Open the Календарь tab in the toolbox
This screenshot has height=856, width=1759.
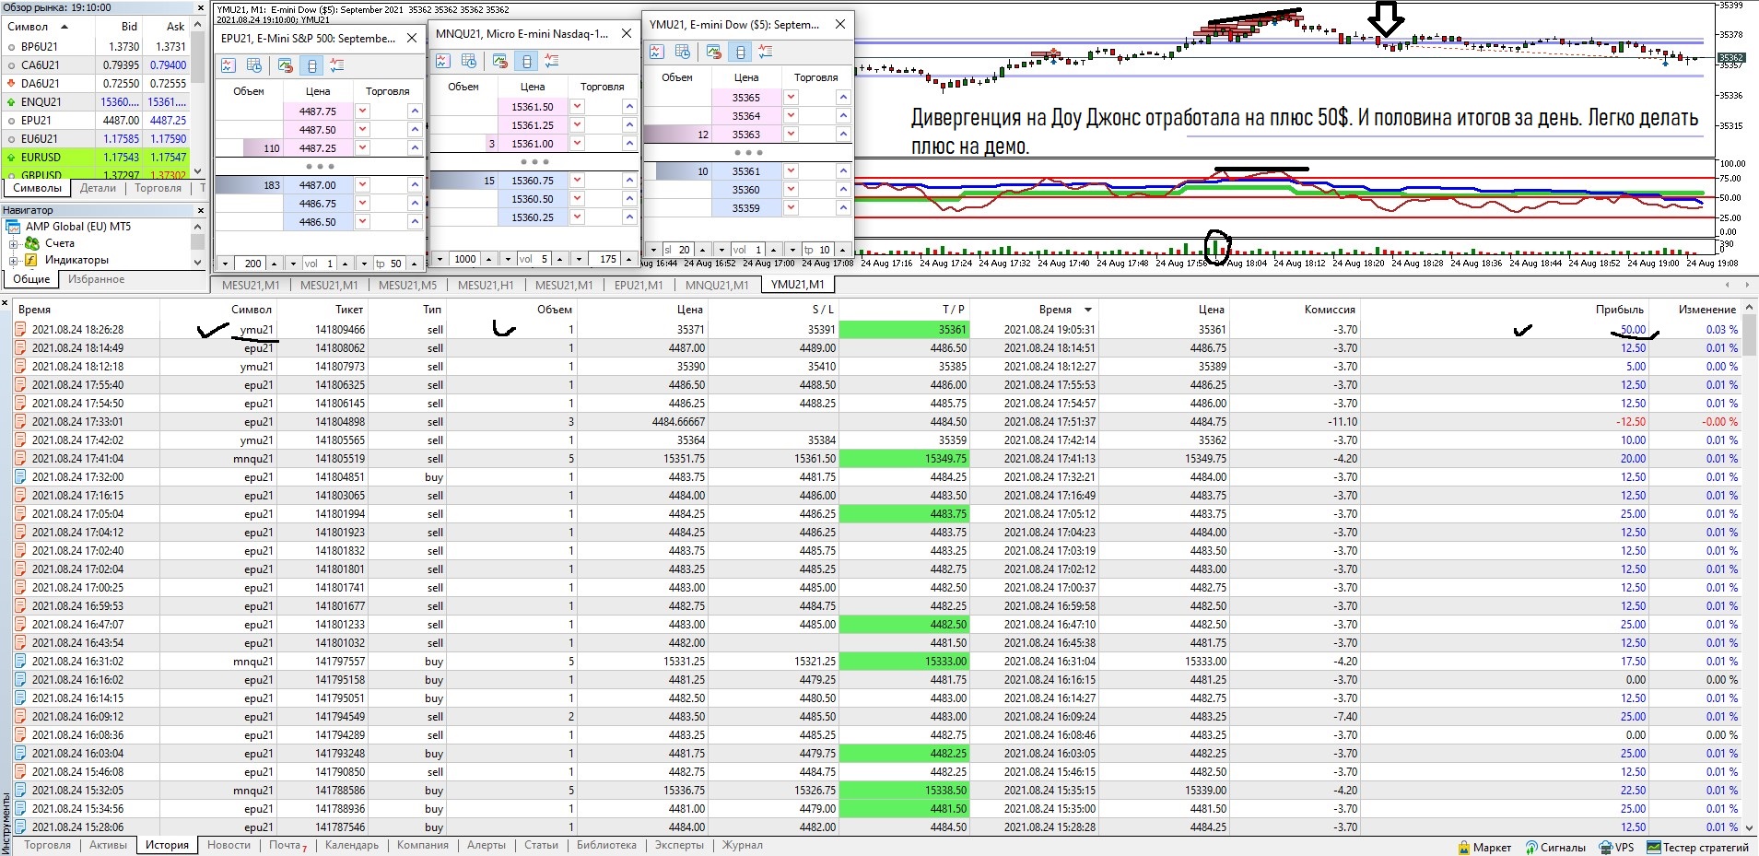[x=351, y=845]
